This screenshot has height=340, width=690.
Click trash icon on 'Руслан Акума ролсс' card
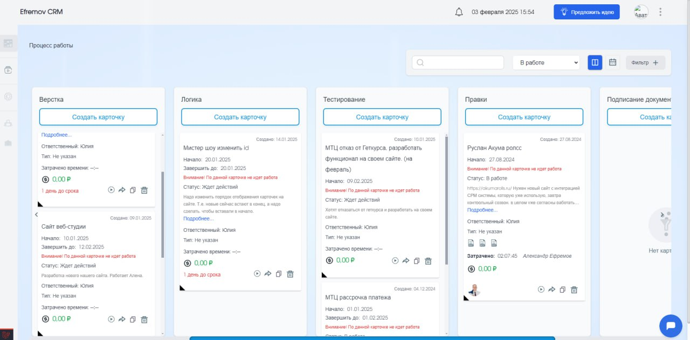574,289
